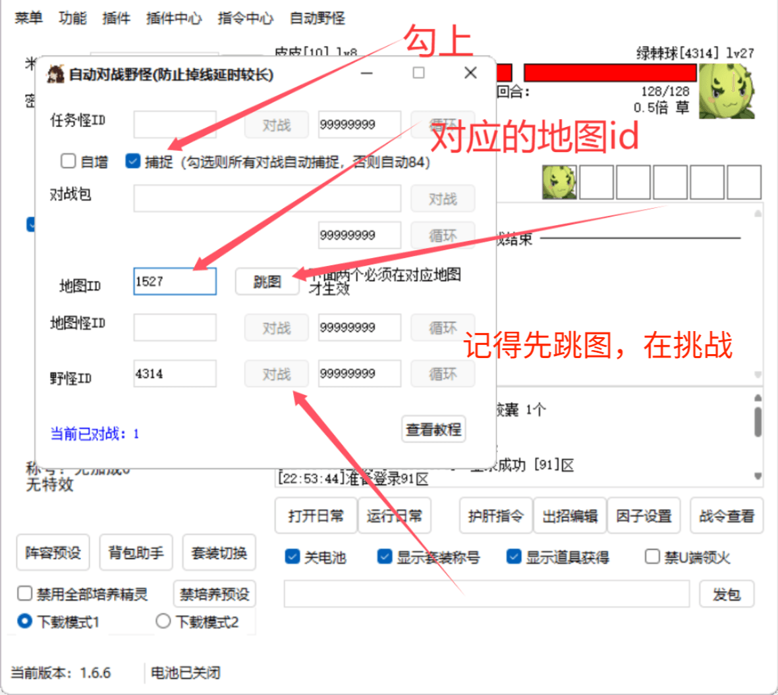Click the 跳图 jump map button
Image resolution: width=778 pixels, height=695 pixels.
point(267,281)
